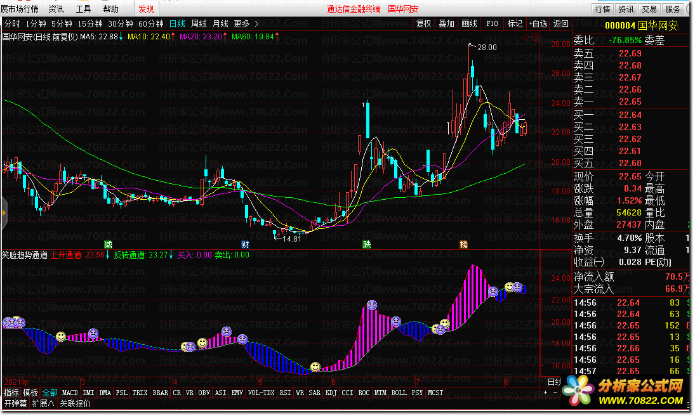Toggle the 开弹幕 bullet comments
This screenshot has height=416, width=695.
point(15,403)
